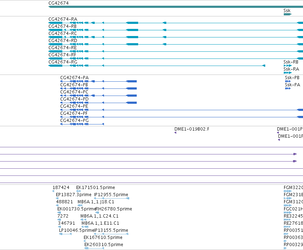Screen dimensions: 303x250
Task: Select the CG42674-PF protein label
Action: [x=74, y=113]
